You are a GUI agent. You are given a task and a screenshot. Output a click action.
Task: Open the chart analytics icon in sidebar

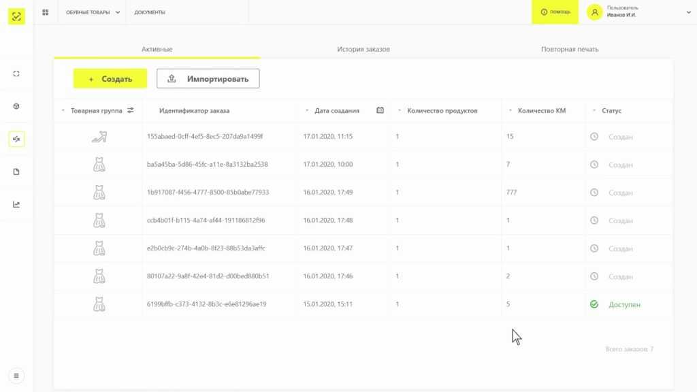point(16,204)
